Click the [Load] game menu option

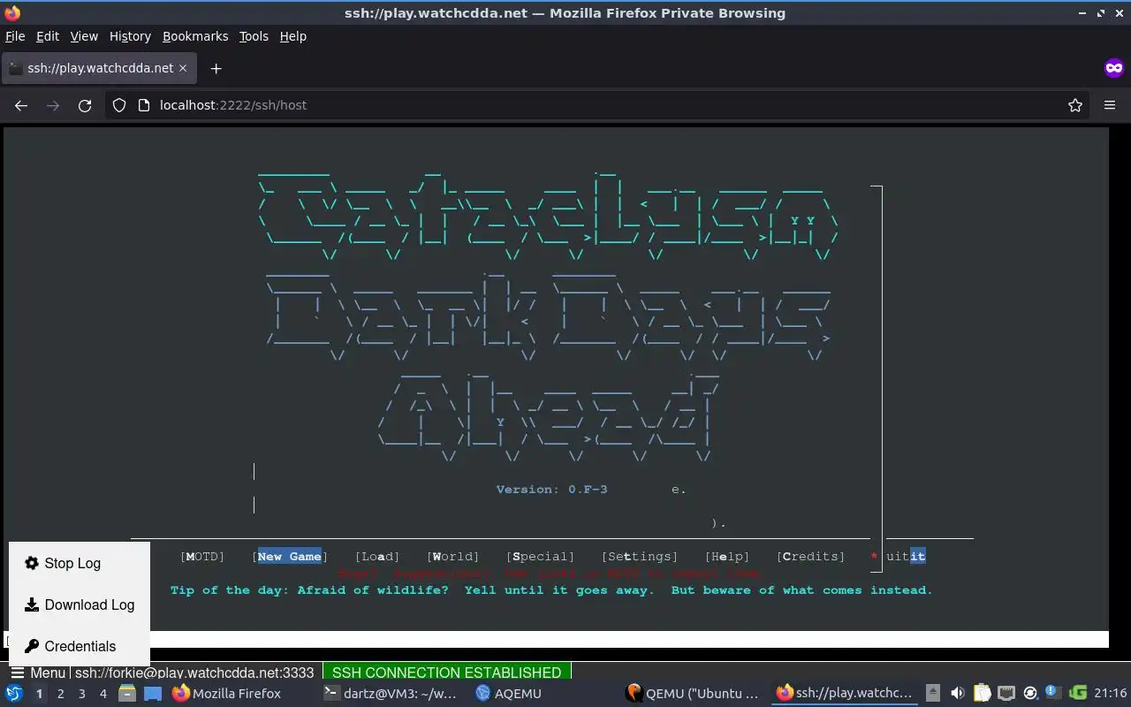377,556
